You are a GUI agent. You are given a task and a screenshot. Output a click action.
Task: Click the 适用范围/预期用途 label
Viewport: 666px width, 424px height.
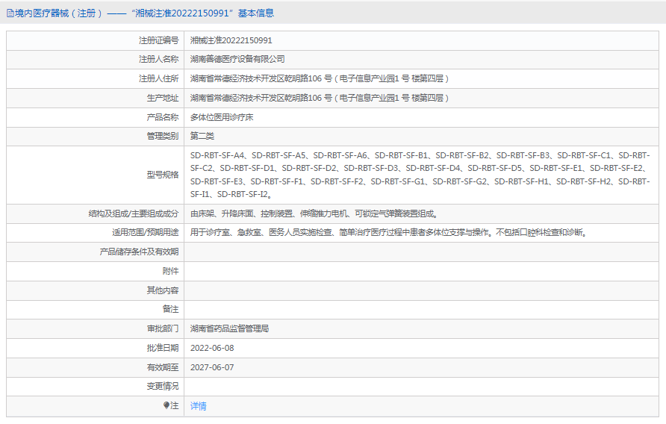tap(146, 232)
